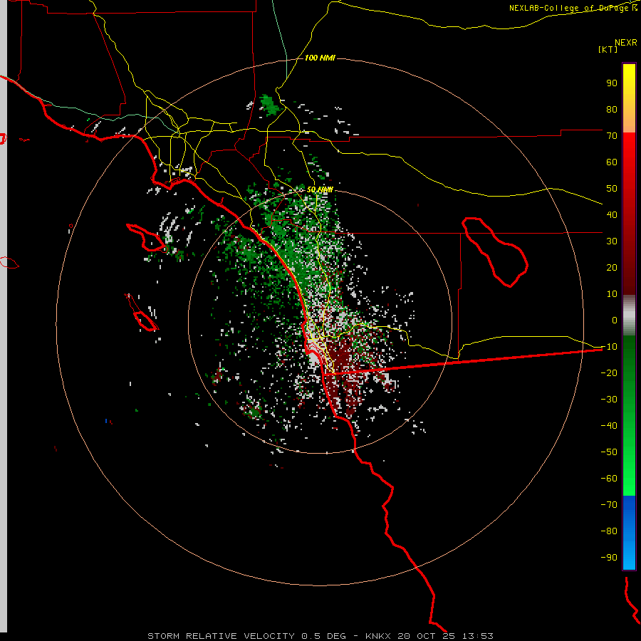The height and width of the screenshot is (641, 641).
Task: Click the small blue pixel in the southwest ocean
Action: (x=106, y=421)
